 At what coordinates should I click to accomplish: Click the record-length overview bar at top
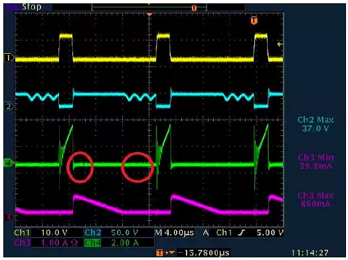(x=149, y=8)
